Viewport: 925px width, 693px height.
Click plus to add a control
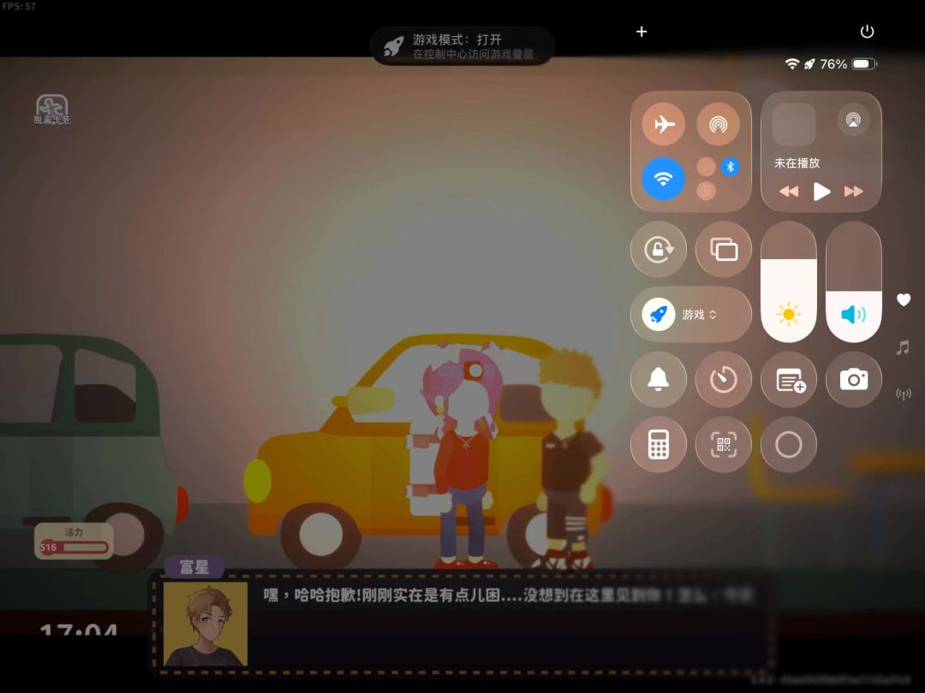tap(642, 32)
